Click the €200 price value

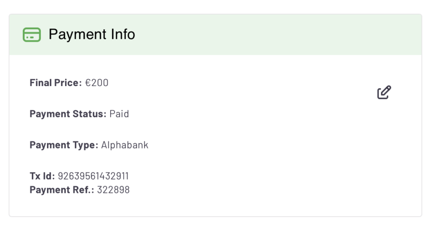[97, 83]
